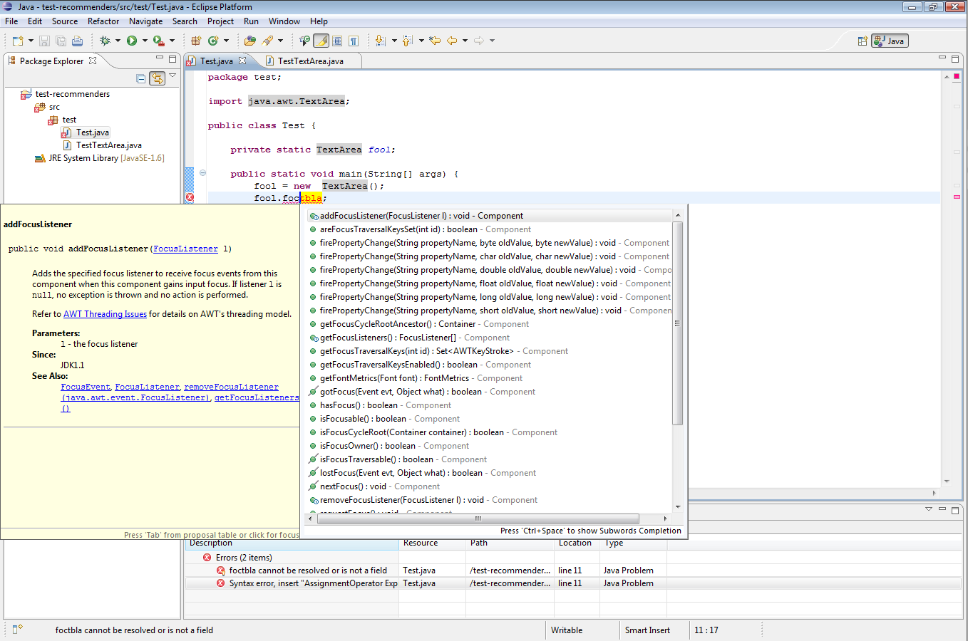The width and height of the screenshot is (968, 641).
Task: Open dropdown beside Search icon
Action: pyautogui.click(x=281, y=41)
